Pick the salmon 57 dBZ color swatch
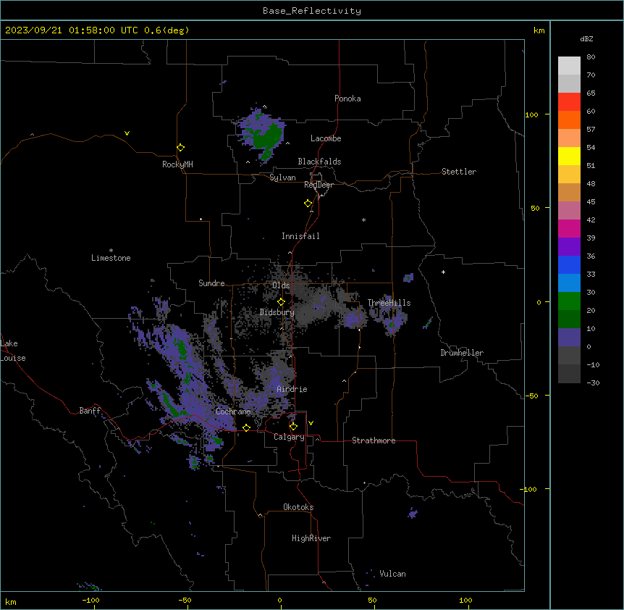The height and width of the screenshot is (610, 624). [x=569, y=138]
